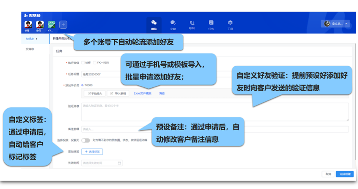Open the 工具 (tools) stack icon
The image size is (358, 189).
[x=230, y=23]
